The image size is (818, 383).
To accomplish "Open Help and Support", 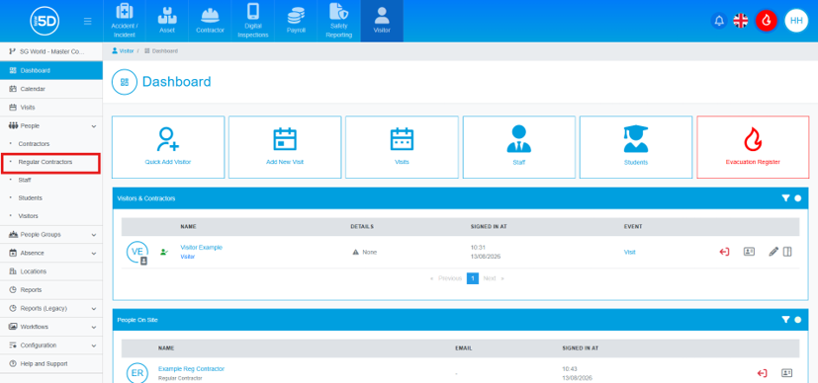I will (x=51, y=363).
